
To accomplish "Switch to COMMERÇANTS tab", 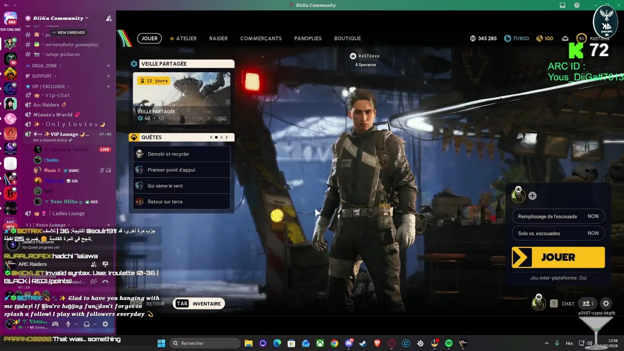I will (x=261, y=39).
